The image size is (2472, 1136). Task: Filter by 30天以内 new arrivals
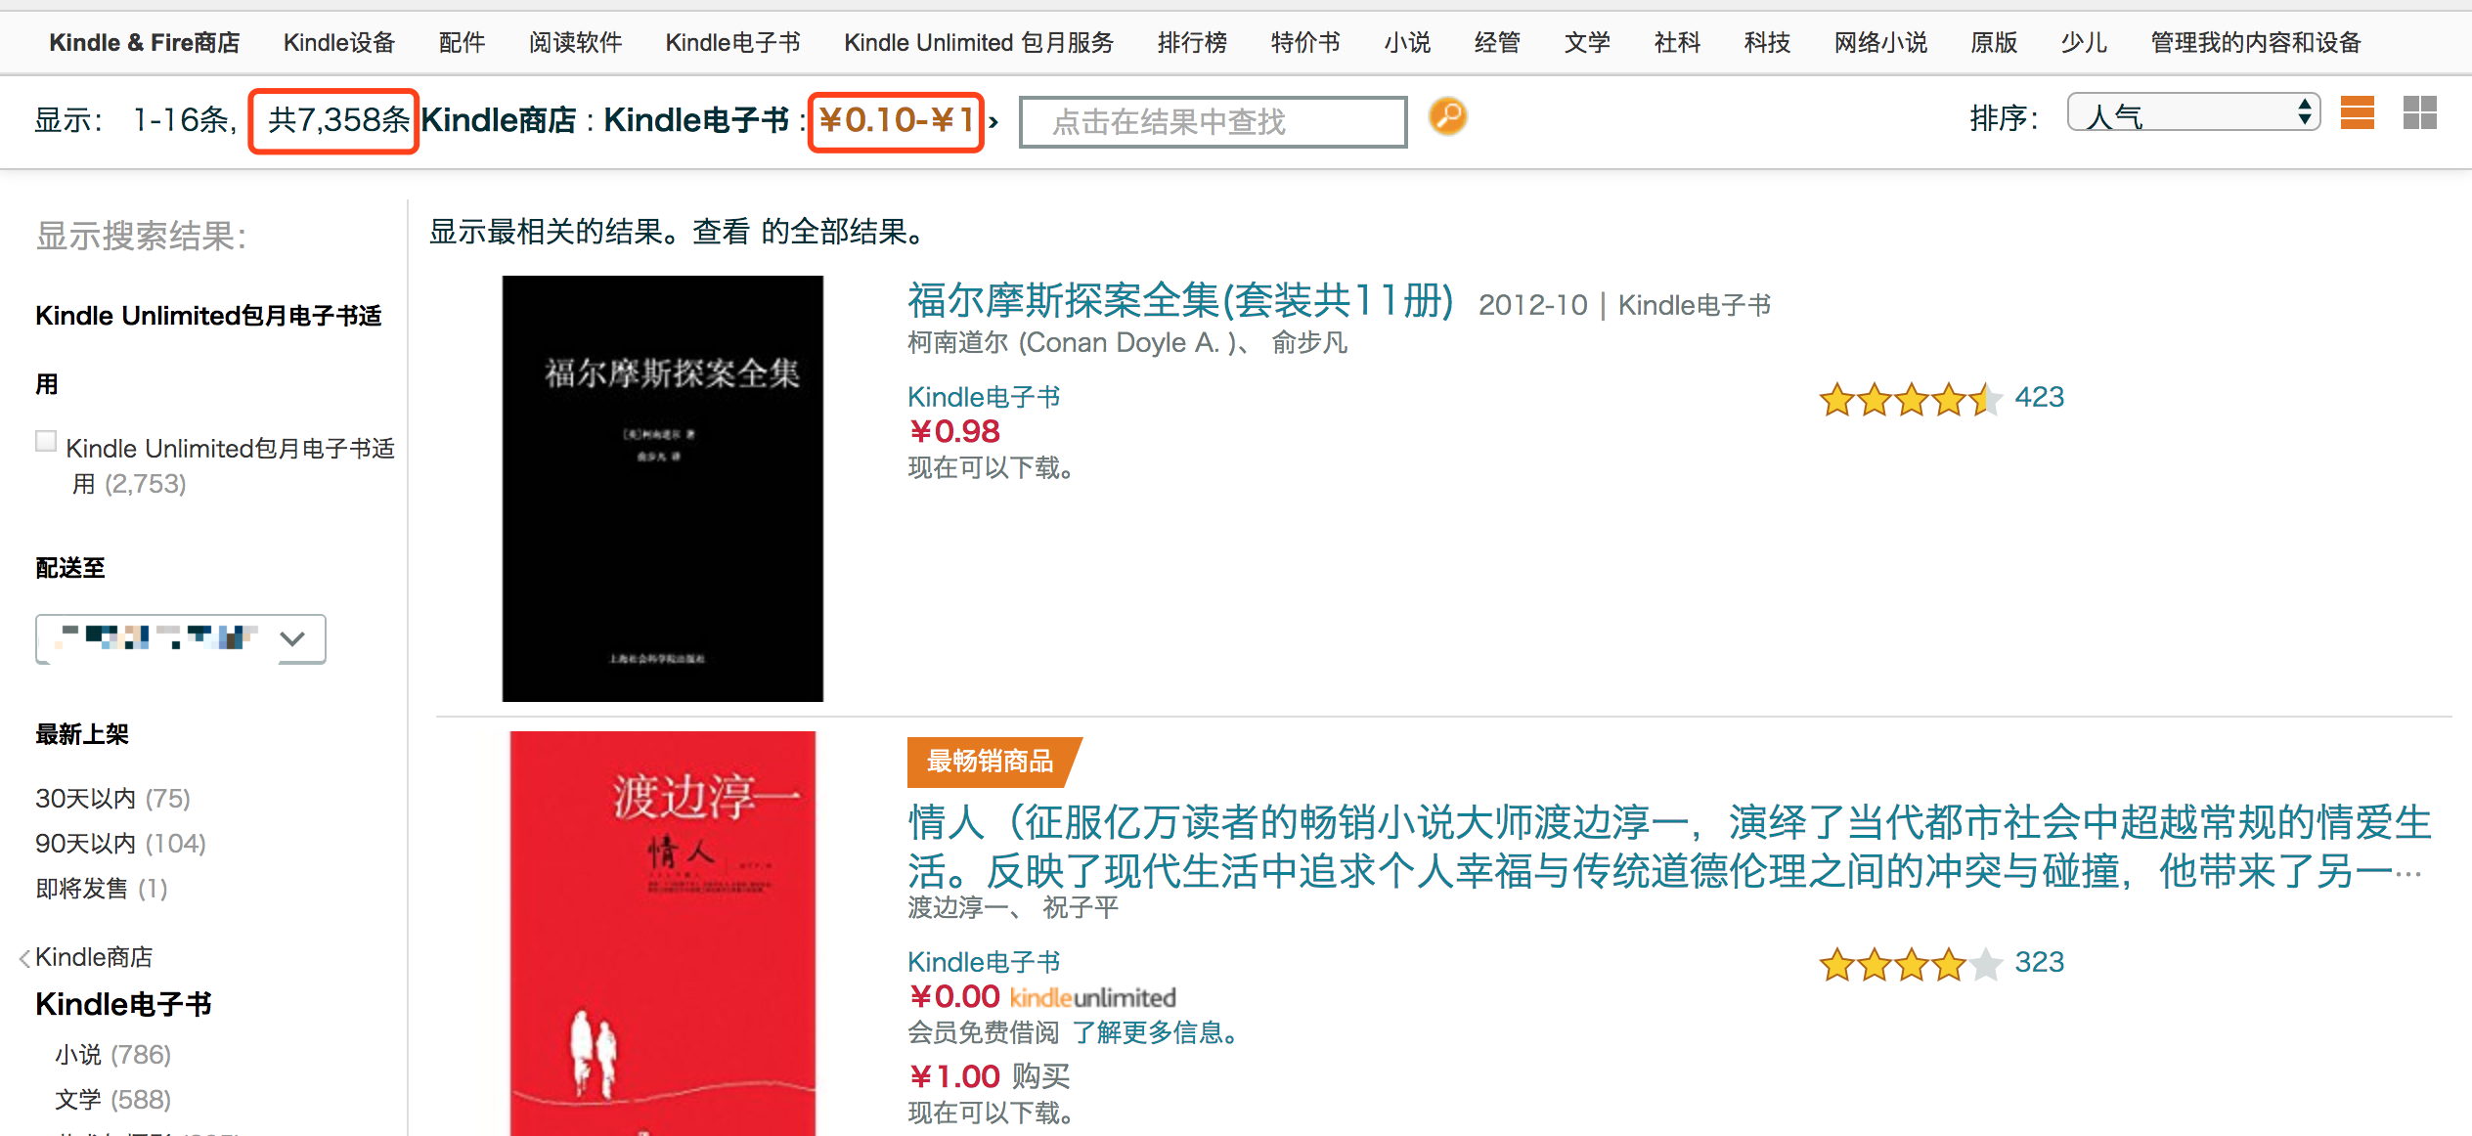click(x=86, y=799)
